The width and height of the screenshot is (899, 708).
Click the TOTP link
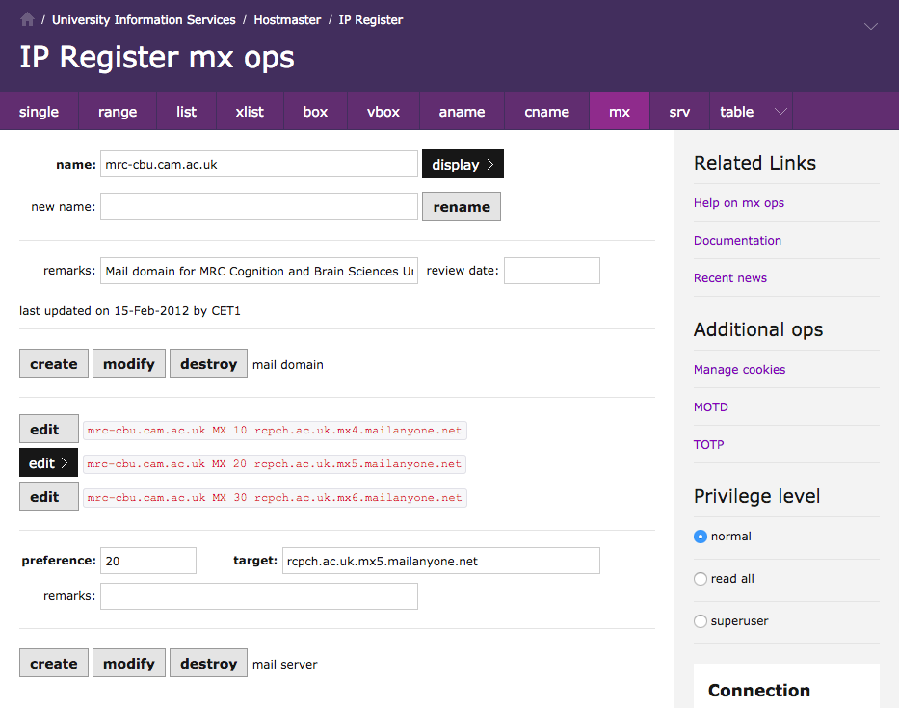708,445
